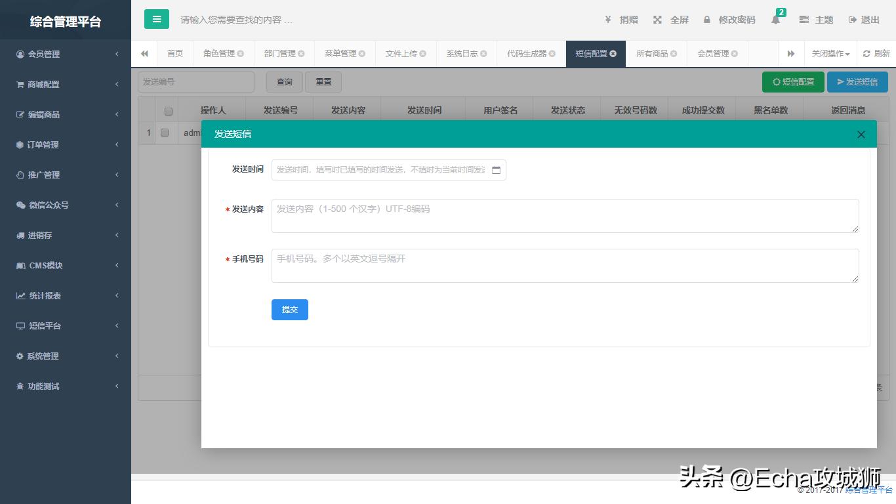
Task: Click the 查询 query button
Action: pyautogui.click(x=284, y=81)
